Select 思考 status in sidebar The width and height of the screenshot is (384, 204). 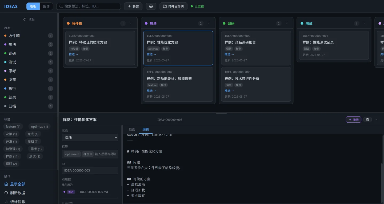[x=29, y=71]
